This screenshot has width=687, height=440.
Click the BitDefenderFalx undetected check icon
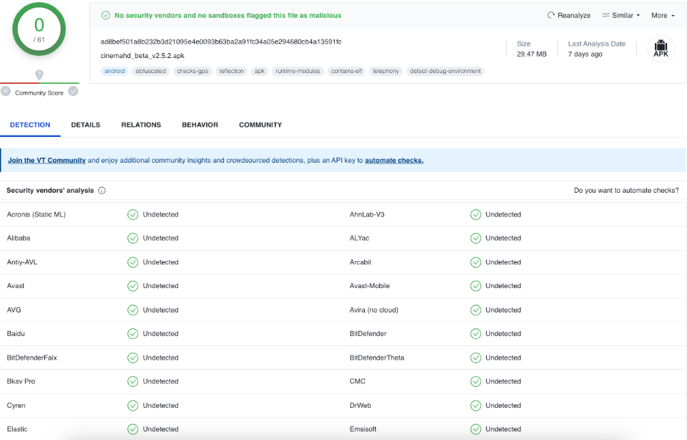[x=133, y=358]
